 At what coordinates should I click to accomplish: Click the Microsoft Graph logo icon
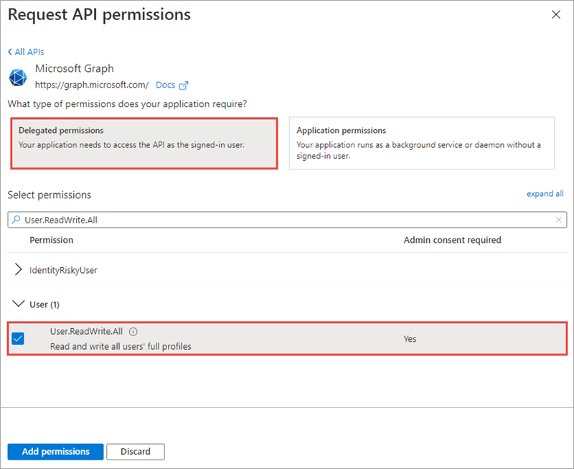click(18, 78)
